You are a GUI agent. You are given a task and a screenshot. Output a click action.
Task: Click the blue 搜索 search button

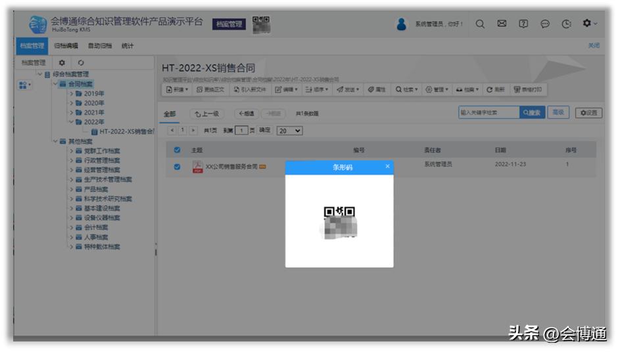[532, 112]
